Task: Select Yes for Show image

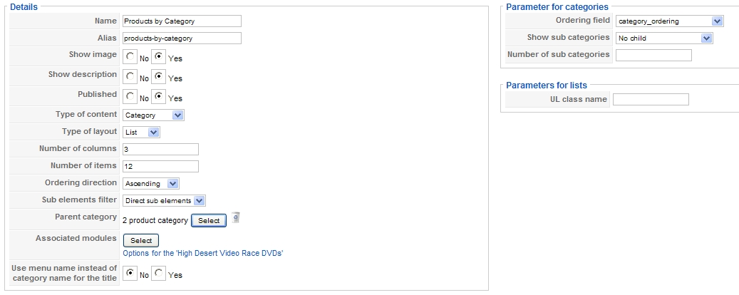Action: click(x=159, y=56)
